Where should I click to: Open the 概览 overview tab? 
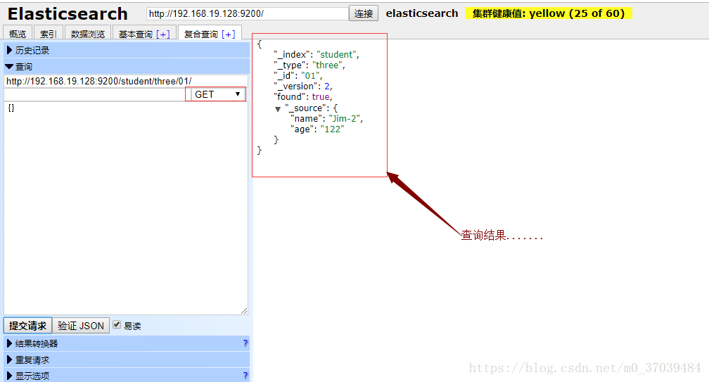(18, 34)
